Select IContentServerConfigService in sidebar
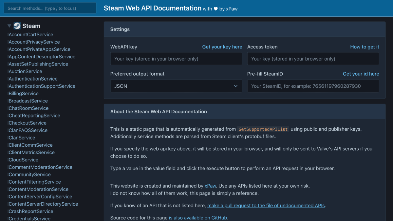The height and width of the screenshot is (221, 393). pos(40,196)
